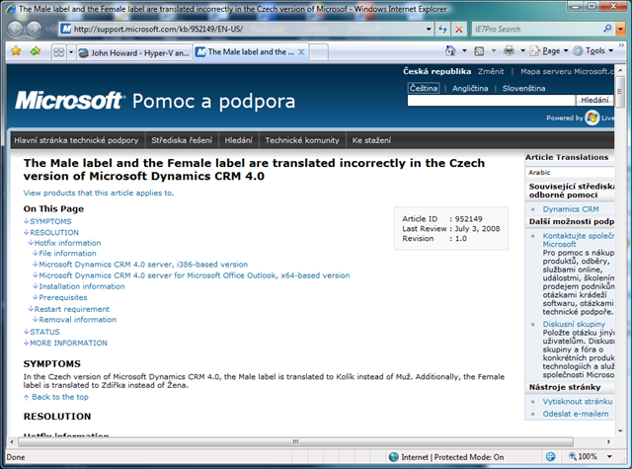Open the Feeds dropdown arrow
The height and width of the screenshot is (469, 632).
[494, 50]
